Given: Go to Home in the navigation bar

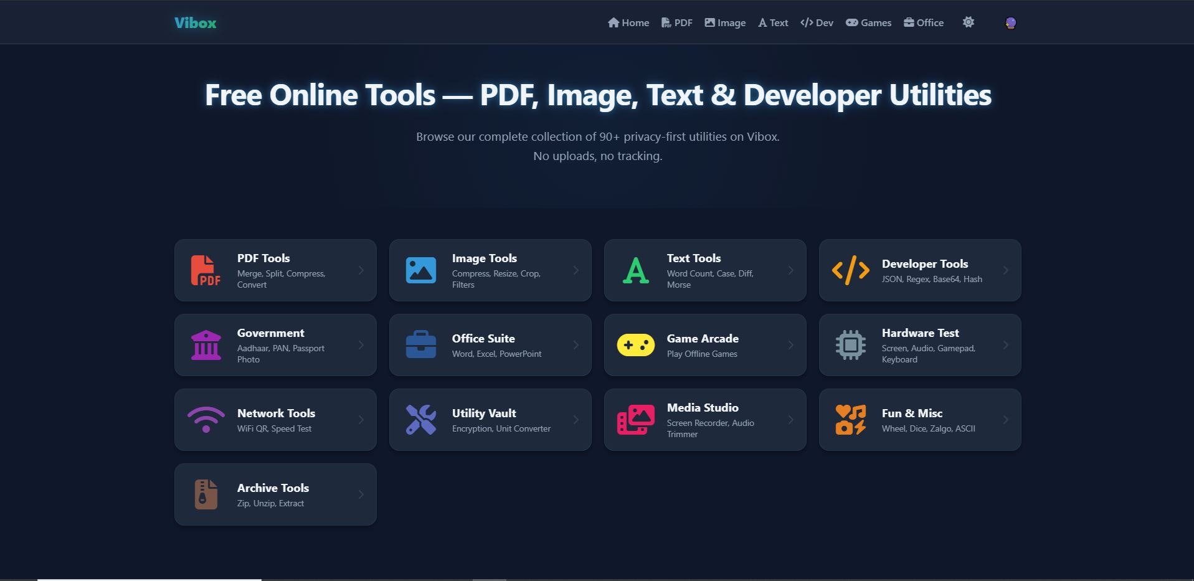Looking at the screenshot, I should tap(628, 22).
